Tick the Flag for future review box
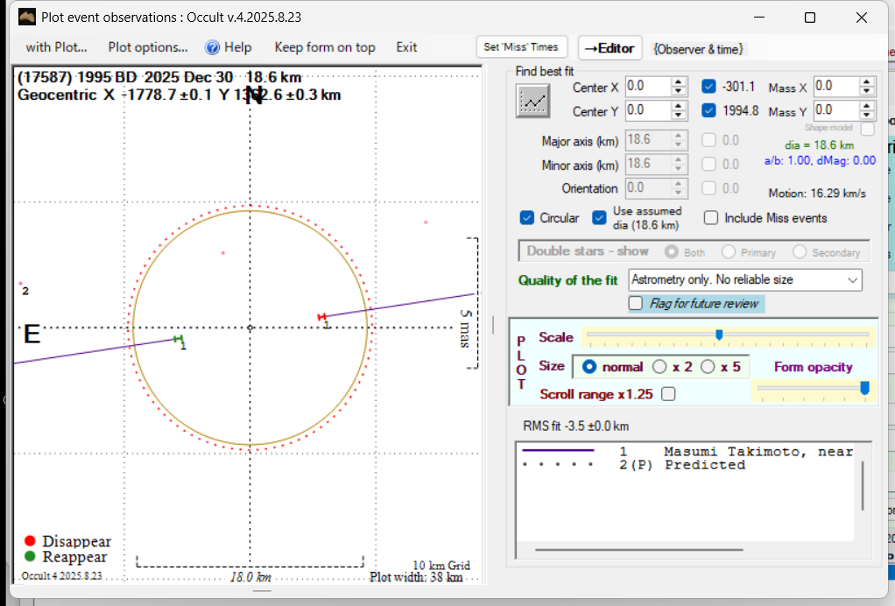 coord(636,304)
